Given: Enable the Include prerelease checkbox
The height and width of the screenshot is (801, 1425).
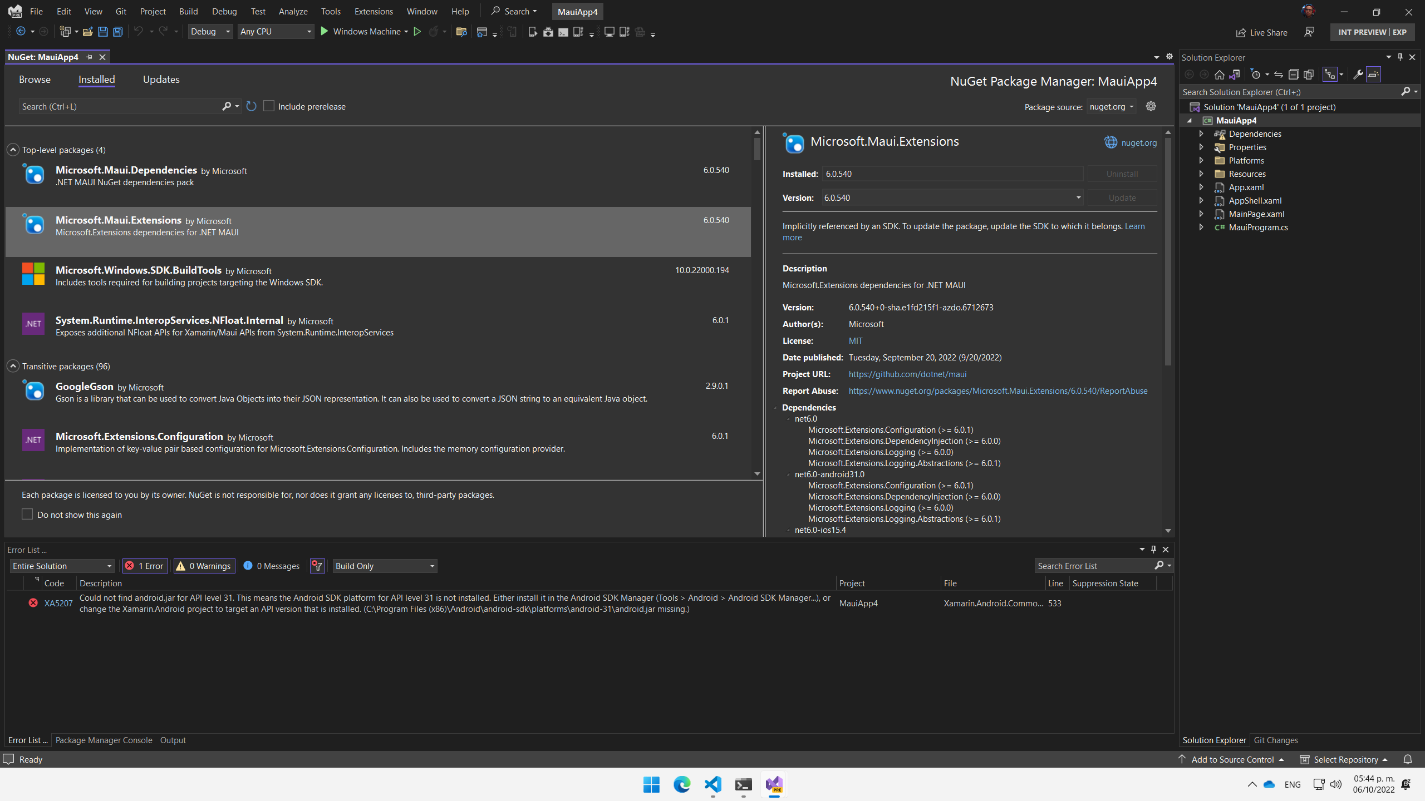Looking at the screenshot, I should click(269, 106).
